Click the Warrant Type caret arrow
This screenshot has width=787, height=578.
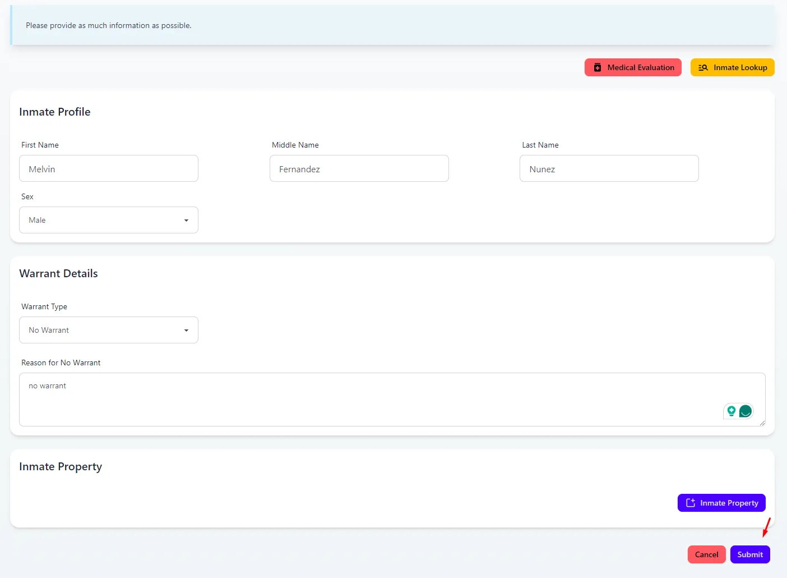point(186,331)
